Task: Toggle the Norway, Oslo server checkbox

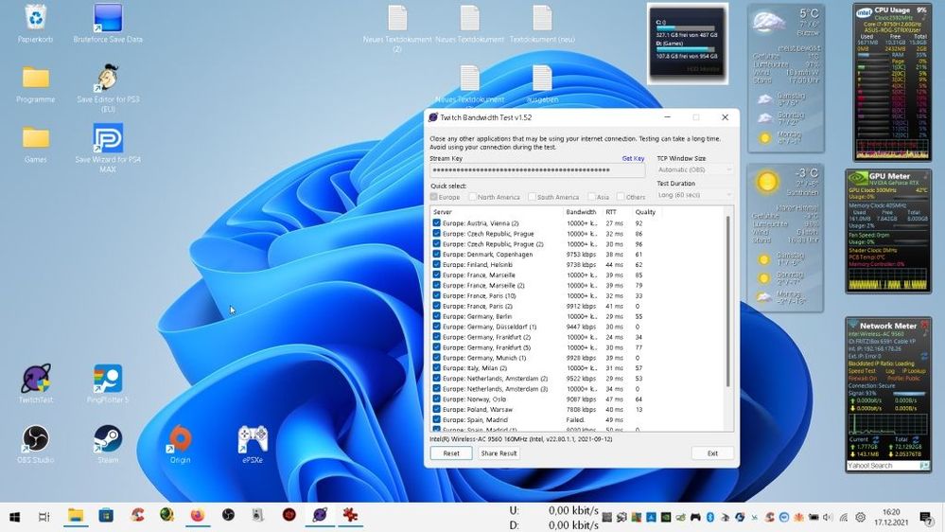Action: click(x=437, y=399)
